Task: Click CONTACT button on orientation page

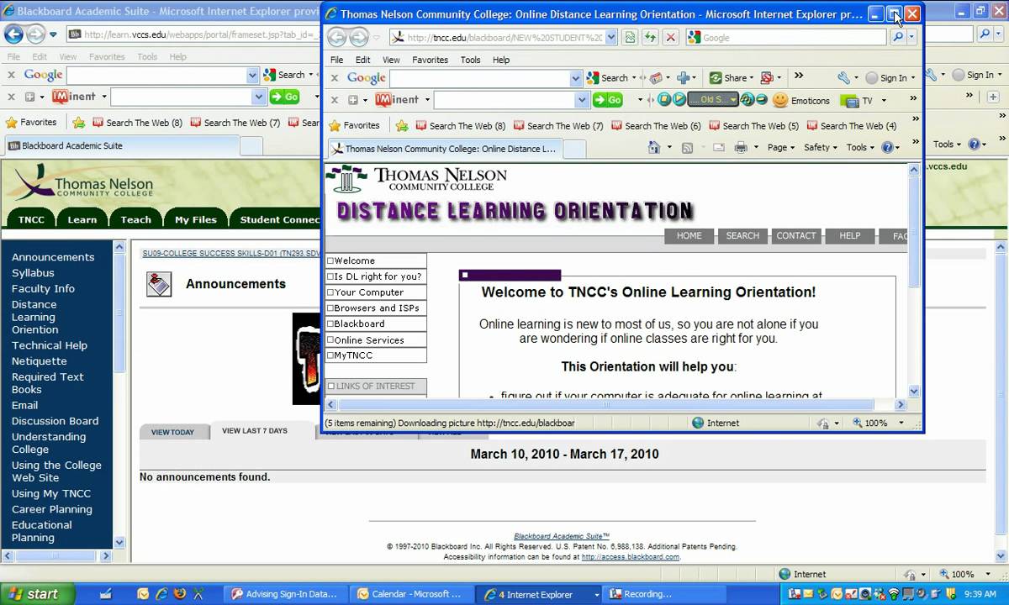Action: [796, 236]
